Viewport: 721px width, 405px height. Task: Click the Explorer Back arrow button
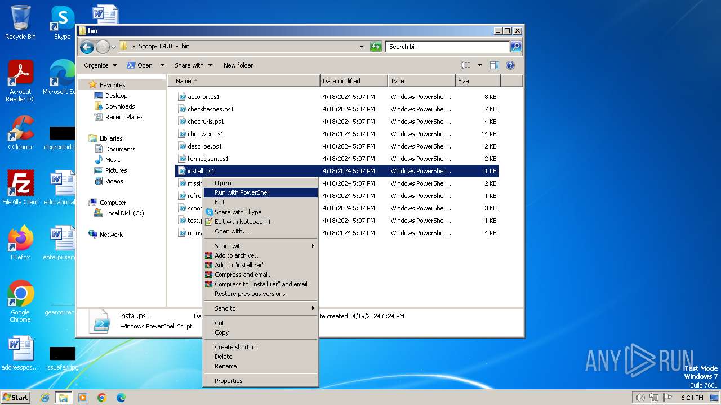[87, 47]
